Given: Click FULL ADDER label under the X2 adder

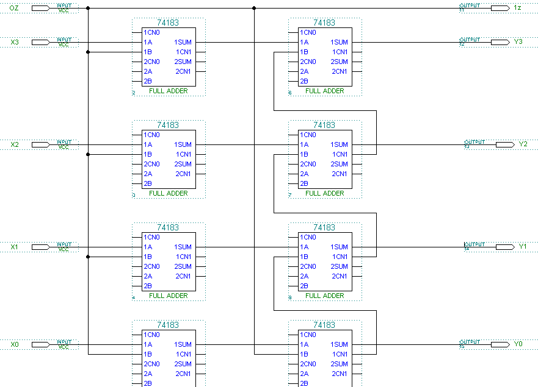Looking at the screenshot, I should pos(168,194).
